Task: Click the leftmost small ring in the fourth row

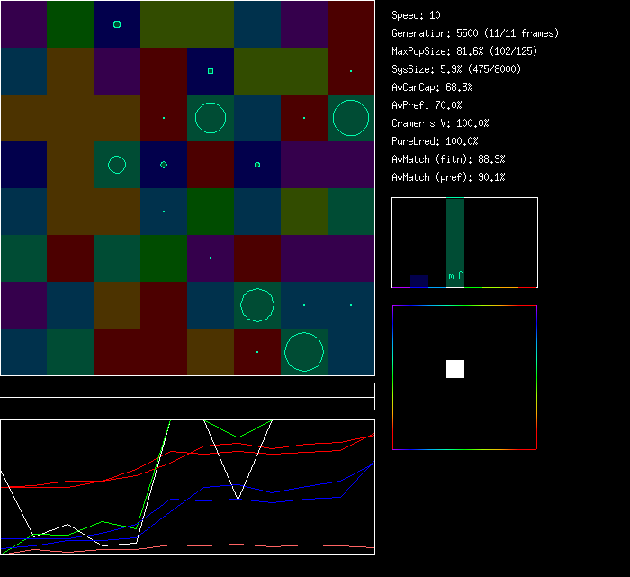Action: (x=164, y=165)
